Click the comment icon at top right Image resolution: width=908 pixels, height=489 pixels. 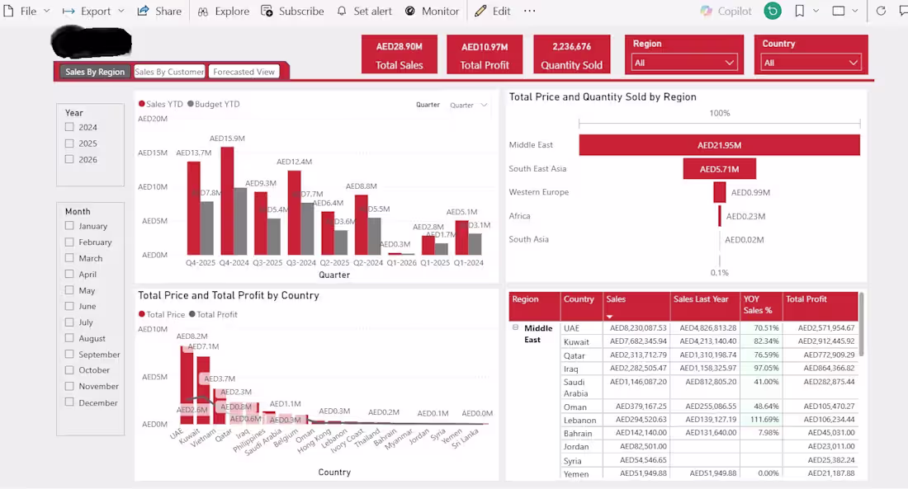[x=903, y=11]
